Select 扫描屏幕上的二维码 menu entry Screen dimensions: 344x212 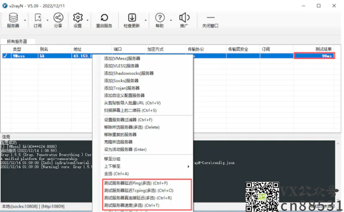point(130,110)
